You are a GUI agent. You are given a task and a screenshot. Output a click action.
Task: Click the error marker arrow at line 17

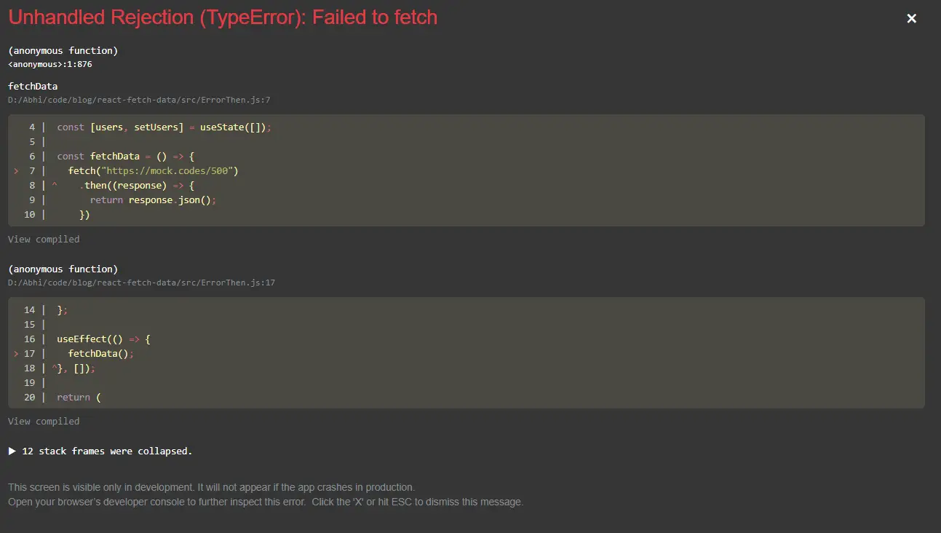pos(16,353)
